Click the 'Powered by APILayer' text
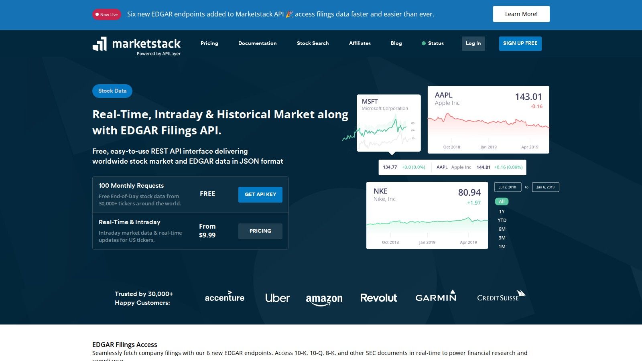 (158, 54)
